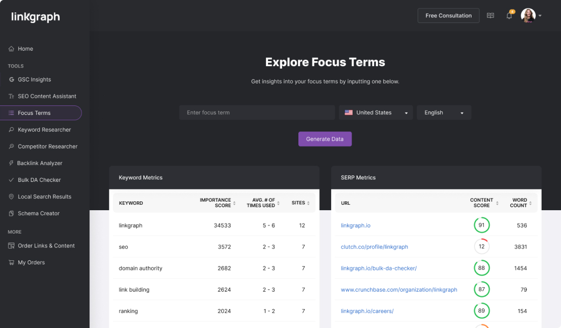Screen dimensions: 561x328
Task: Click the Keyword Metrics panel title
Action: coord(140,177)
